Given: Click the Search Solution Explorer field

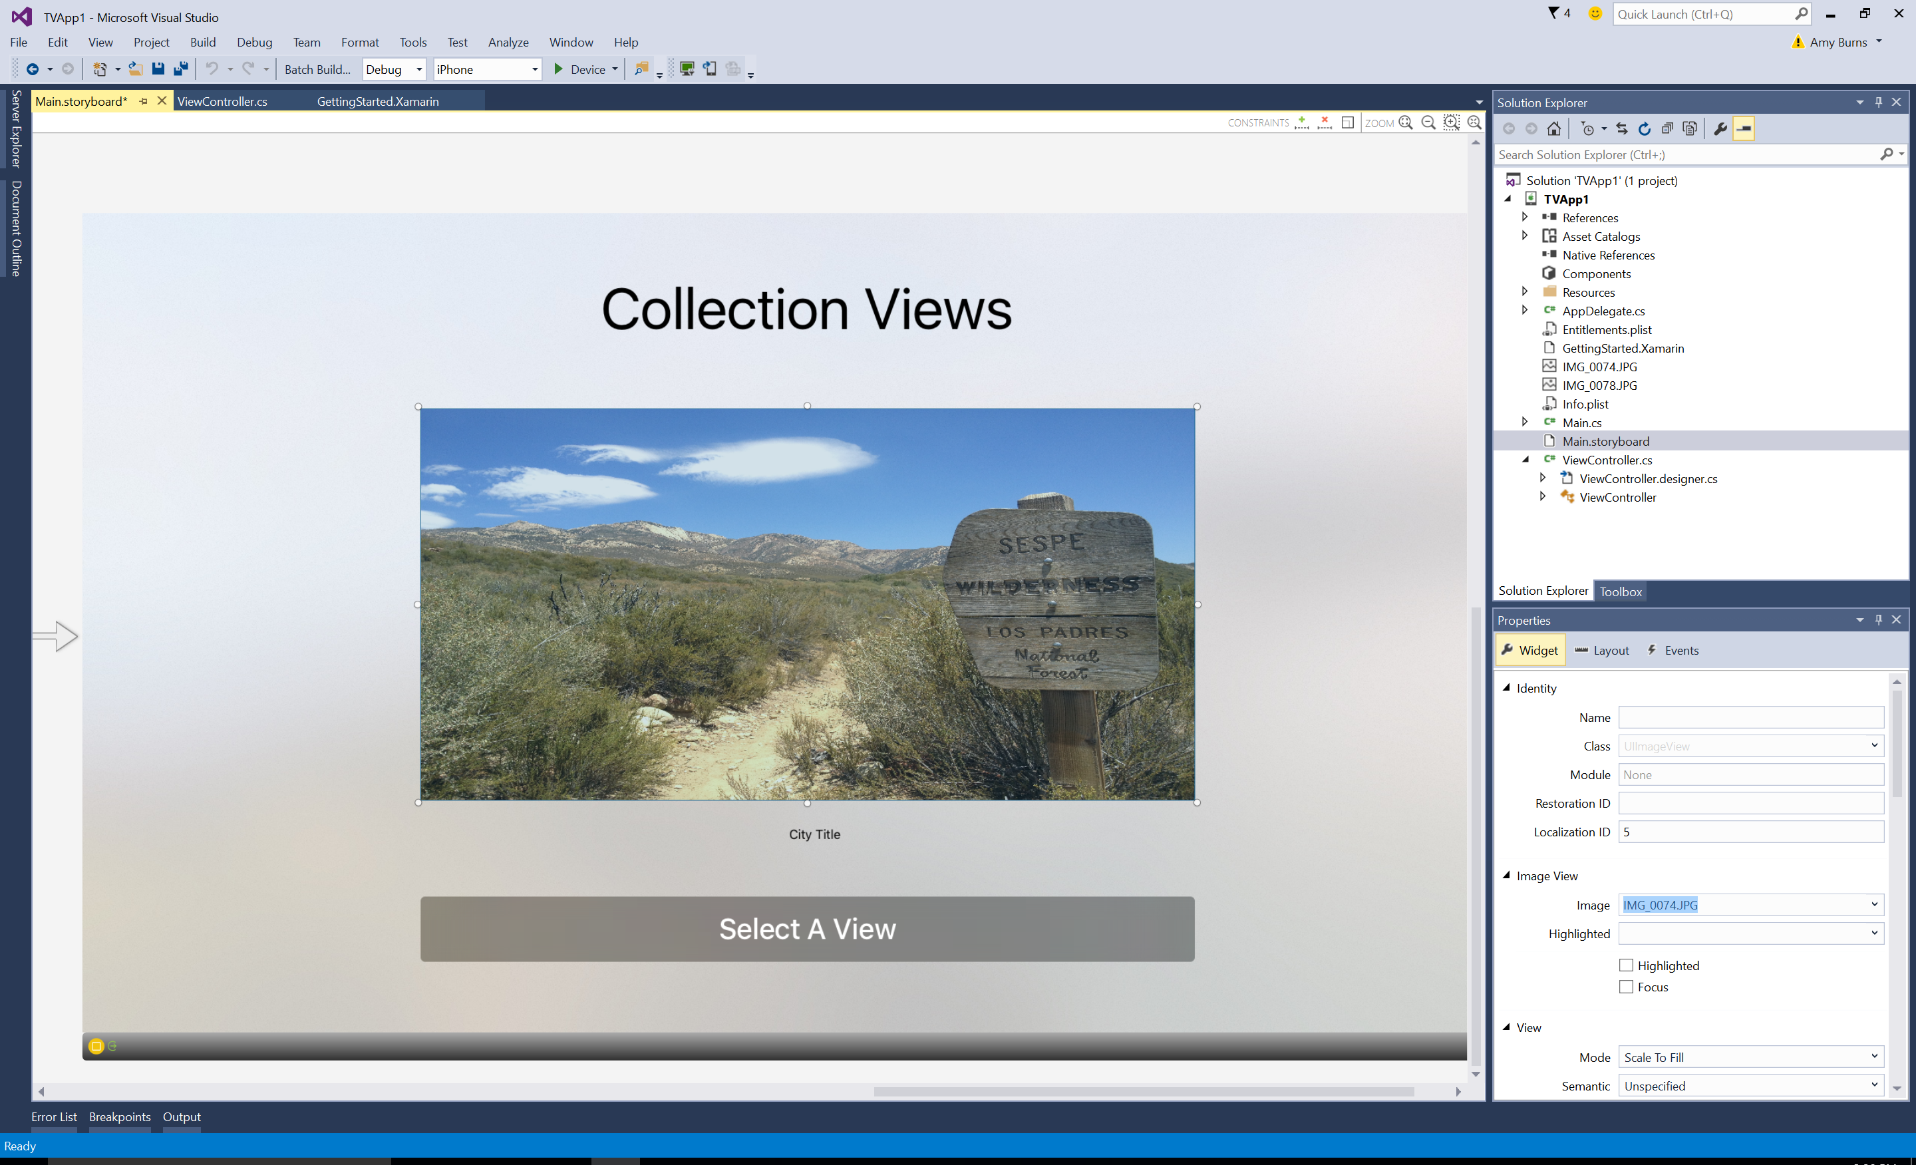Looking at the screenshot, I should (x=1672, y=154).
